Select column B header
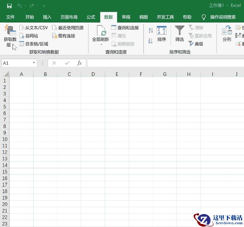The width and height of the screenshot is (244, 227). (45, 74)
